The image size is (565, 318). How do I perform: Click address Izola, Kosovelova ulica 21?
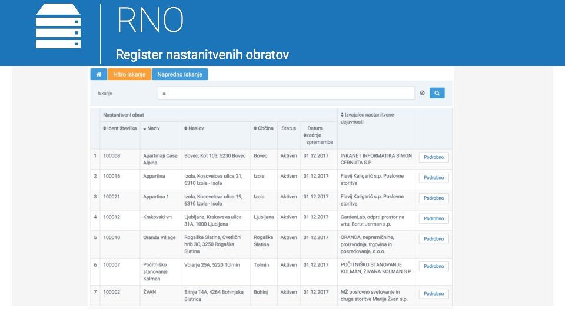(x=214, y=180)
